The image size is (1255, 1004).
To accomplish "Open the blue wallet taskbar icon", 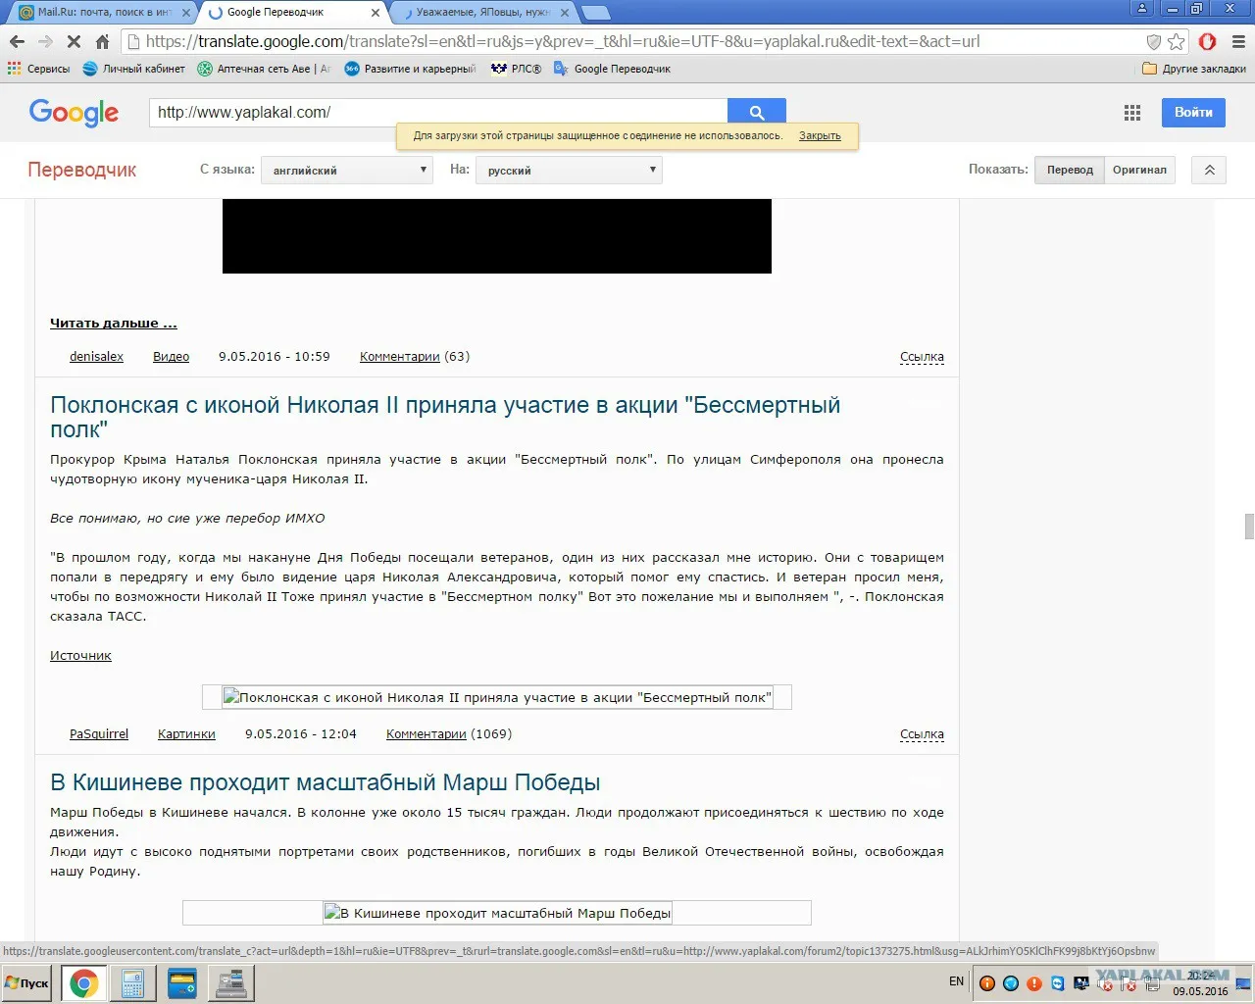I will coord(182,983).
